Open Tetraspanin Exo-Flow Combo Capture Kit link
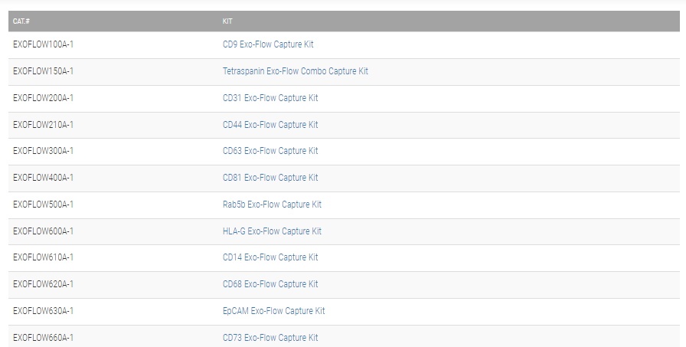The height and width of the screenshot is (347, 686). [295, 71]
